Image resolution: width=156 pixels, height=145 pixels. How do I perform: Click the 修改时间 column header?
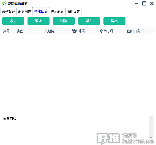[106, 31]
